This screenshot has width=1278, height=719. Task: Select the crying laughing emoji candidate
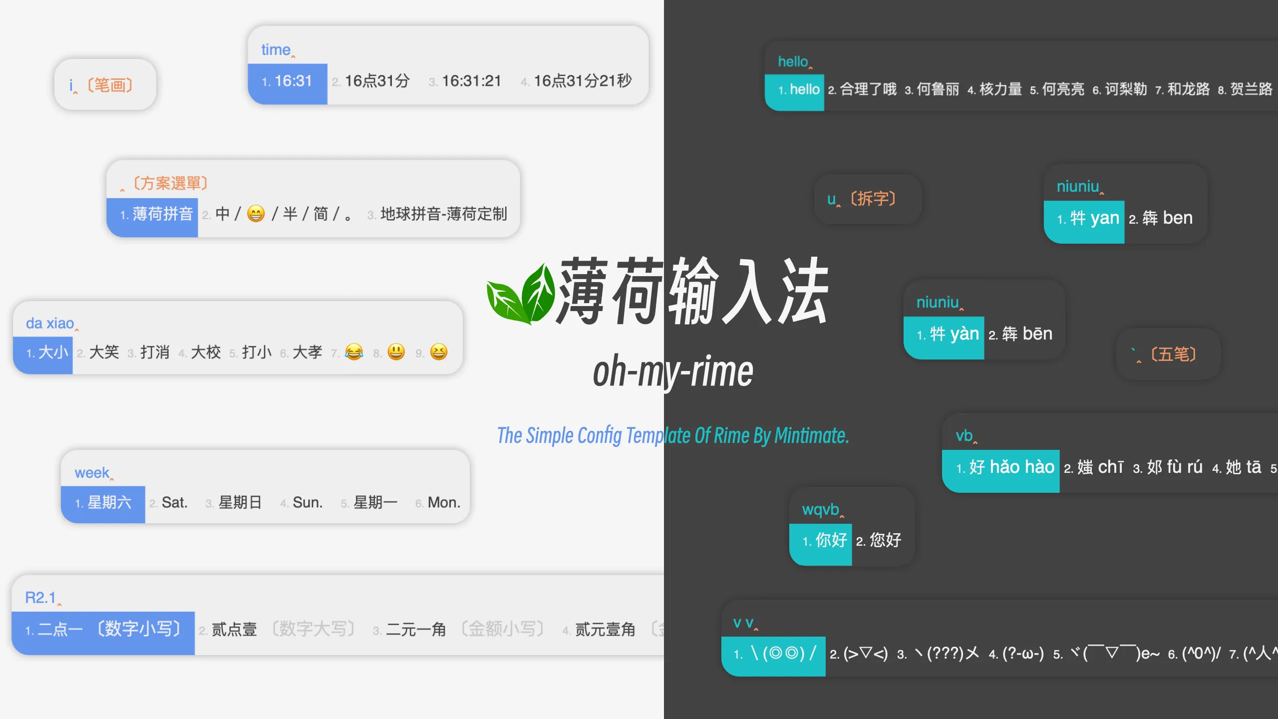pos(354,353)
